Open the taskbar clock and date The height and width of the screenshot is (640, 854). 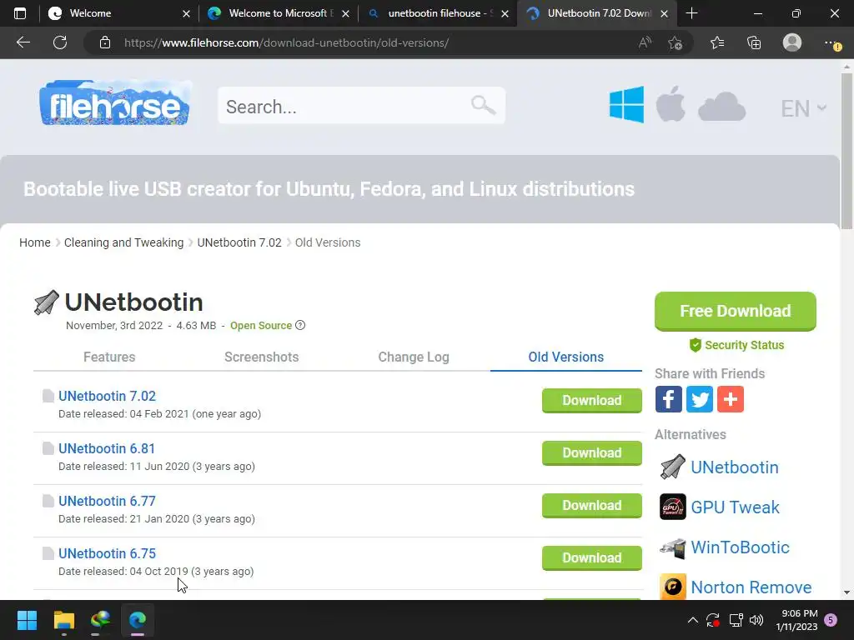click(x=796, y=620)
